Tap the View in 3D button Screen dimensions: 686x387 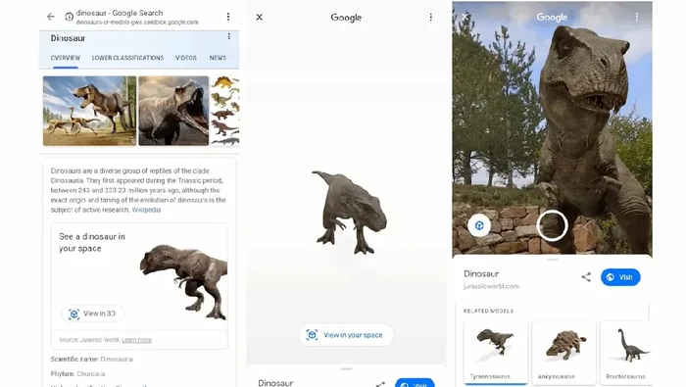tap(92, 314)
